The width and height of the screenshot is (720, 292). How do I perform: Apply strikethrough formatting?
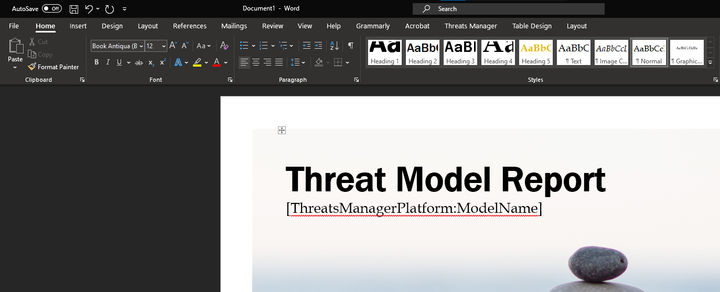[138, 62]
